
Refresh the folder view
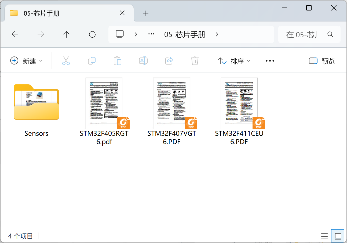pyautogui.click(x=92, y=34)
